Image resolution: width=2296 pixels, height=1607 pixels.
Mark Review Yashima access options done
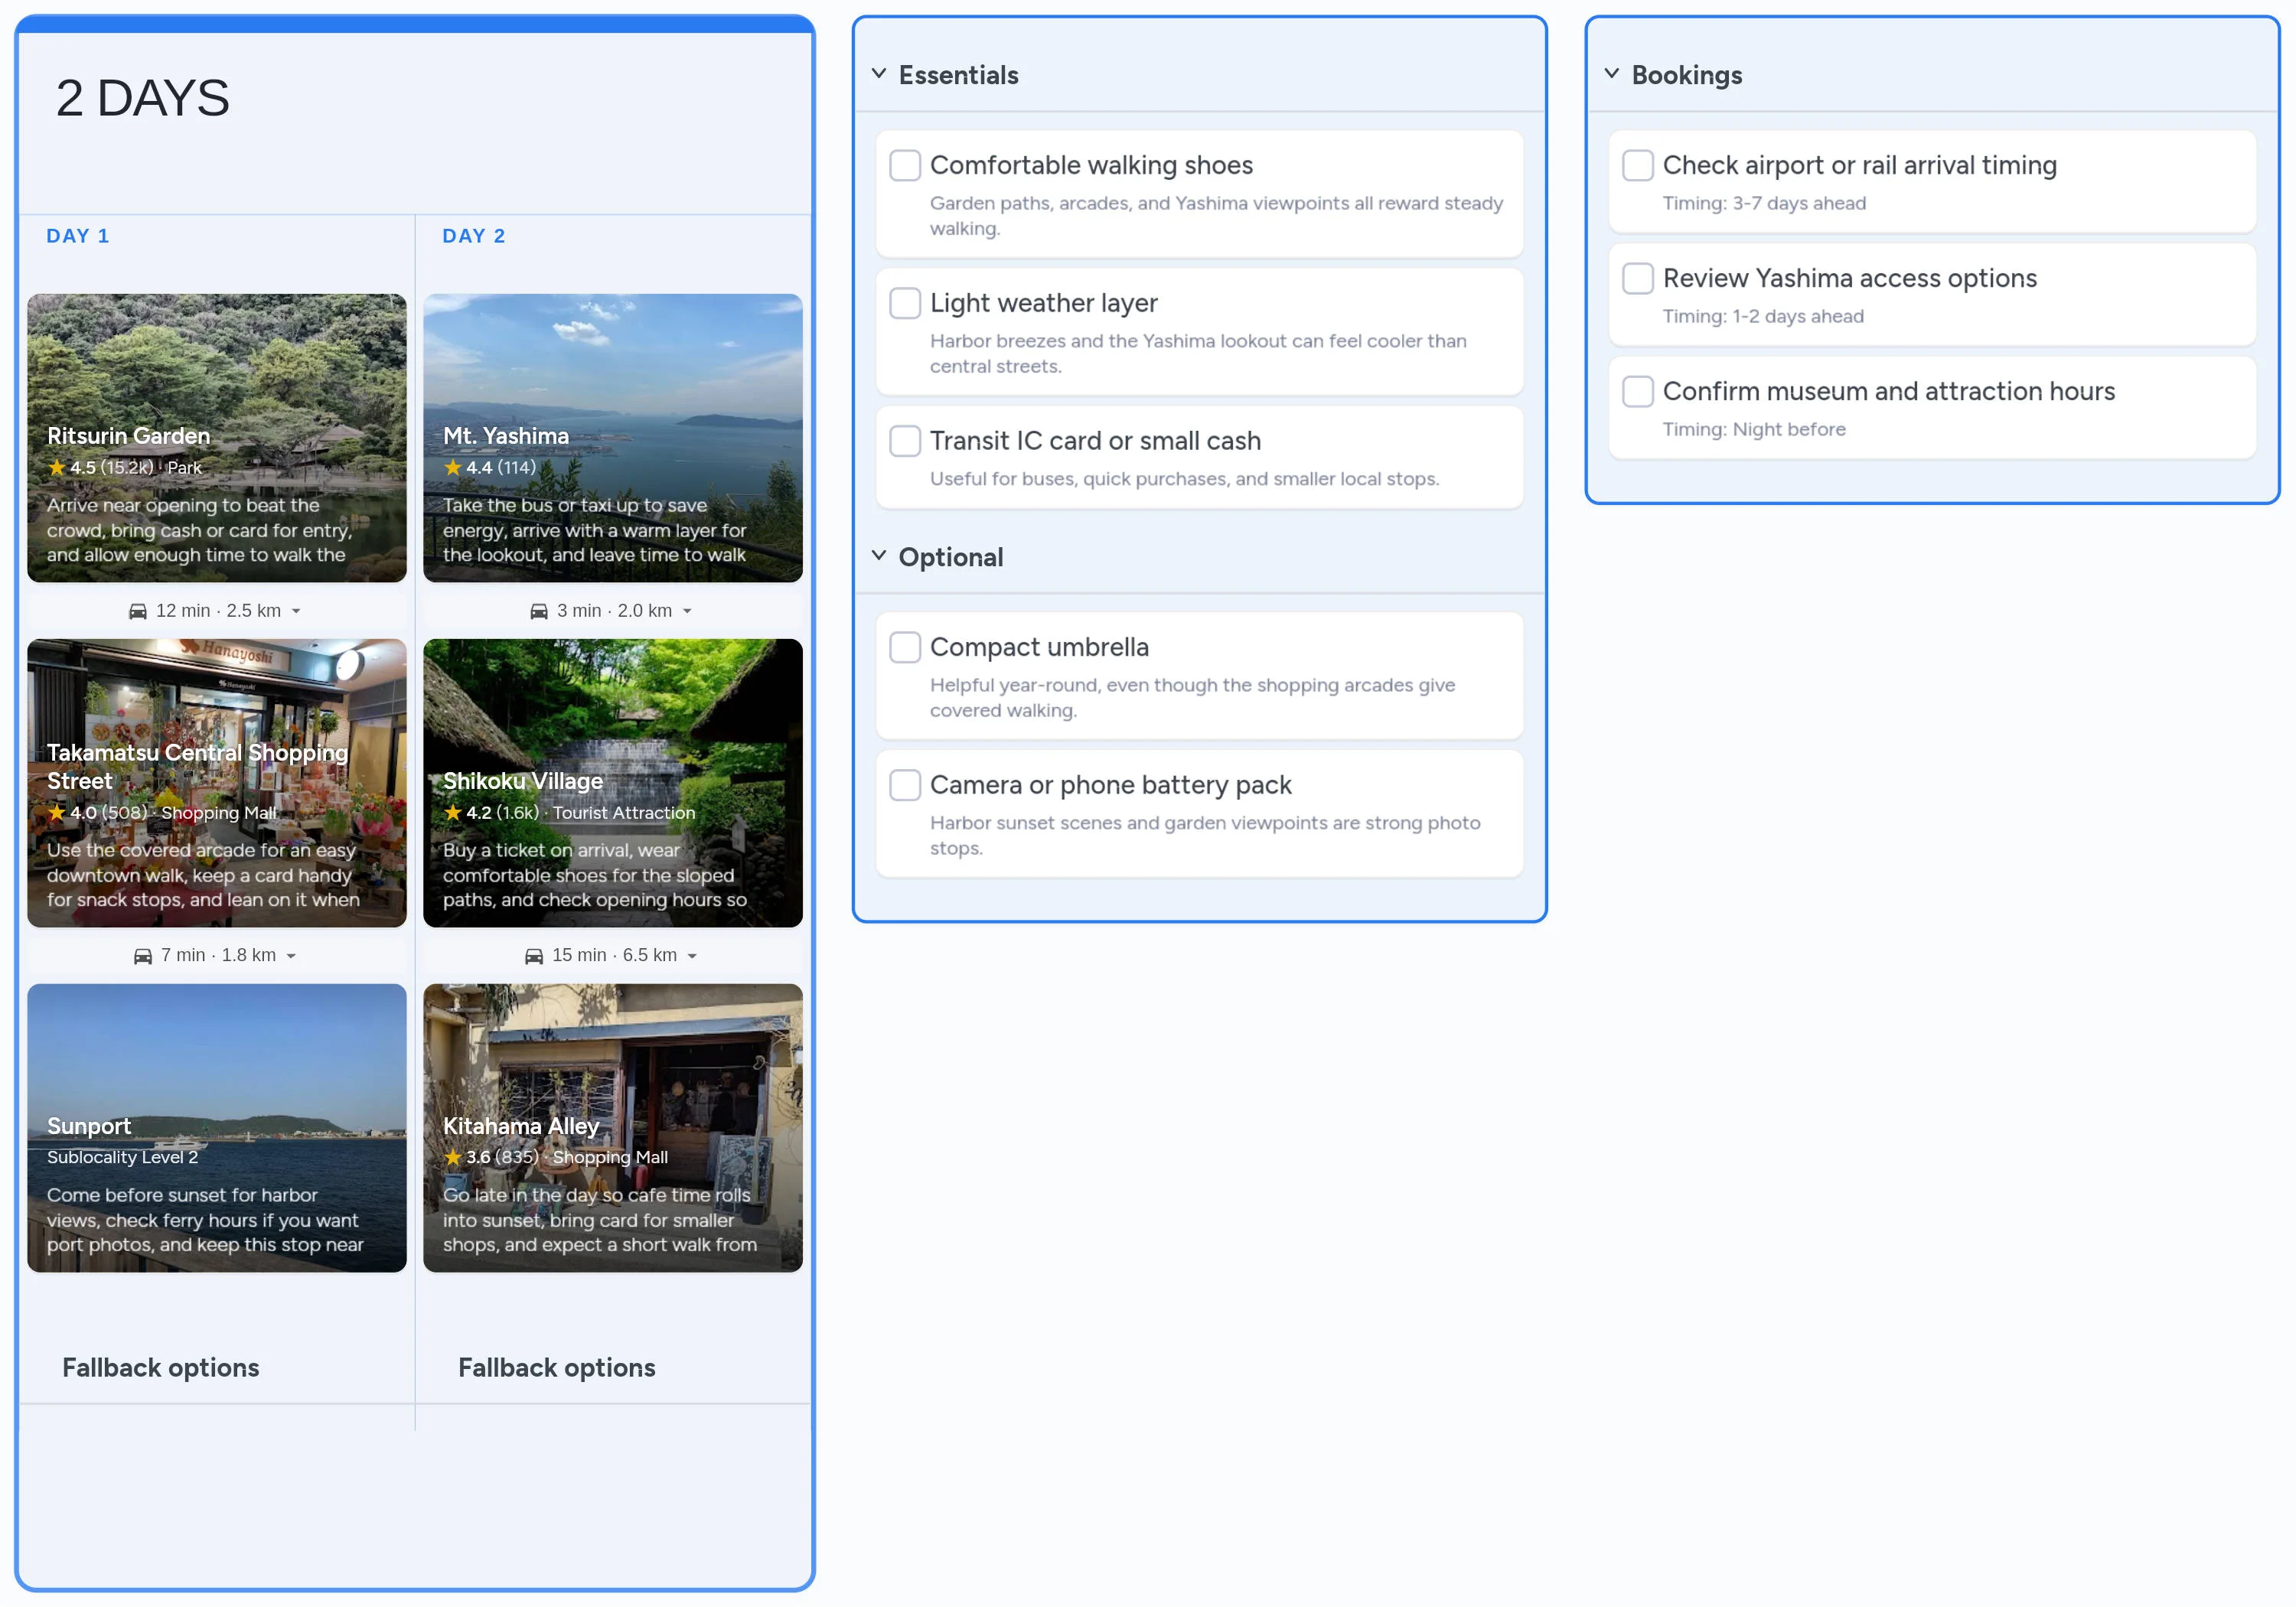[x=1637, y=278]
